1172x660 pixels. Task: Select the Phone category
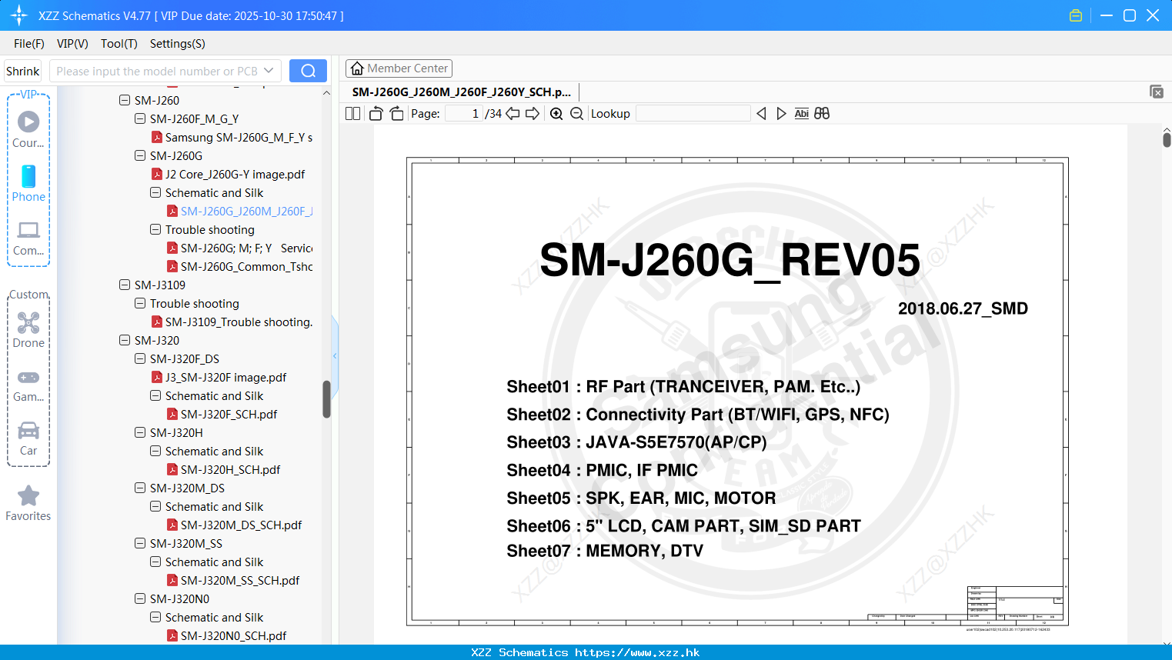point(28,184)
